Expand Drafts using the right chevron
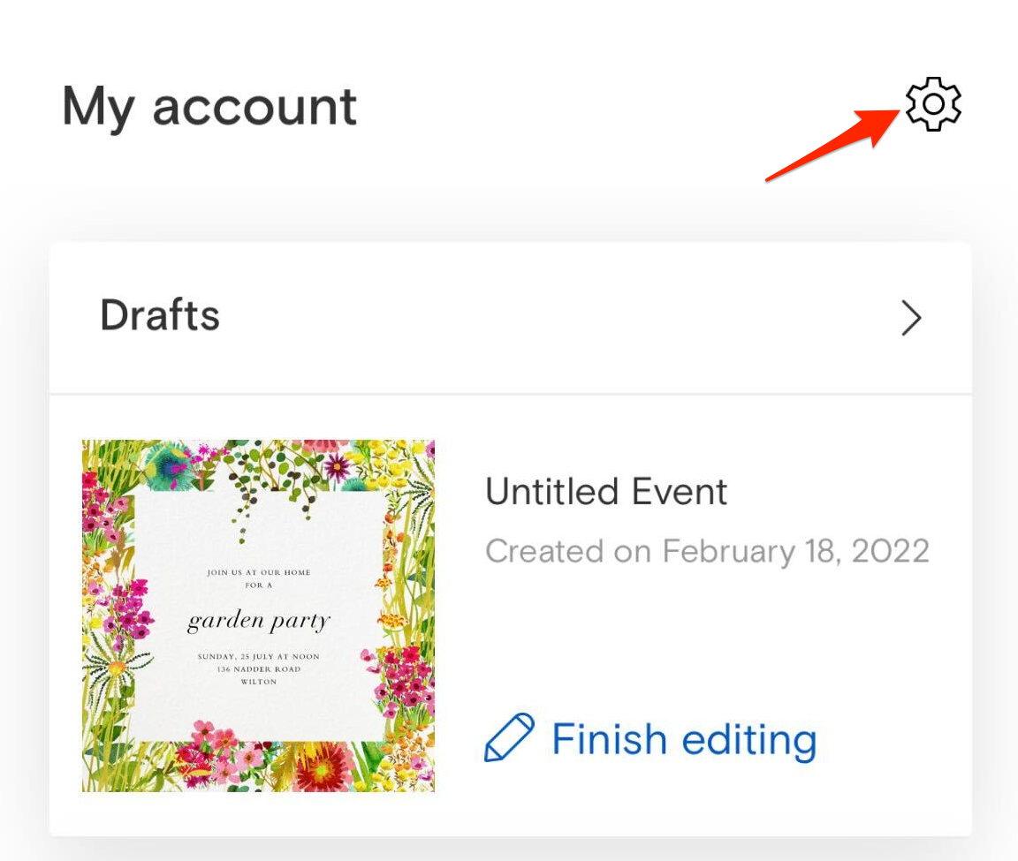The width and height of the screenshot is (1018, 861). click(912, 318)
